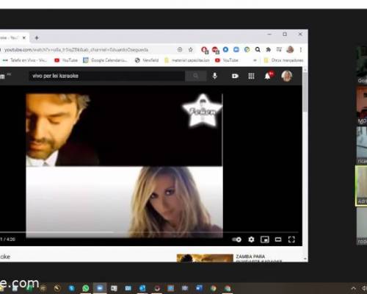Open the Chrome media control icon
The width and height of the screenshot is (367, 294).
point(279,50)
